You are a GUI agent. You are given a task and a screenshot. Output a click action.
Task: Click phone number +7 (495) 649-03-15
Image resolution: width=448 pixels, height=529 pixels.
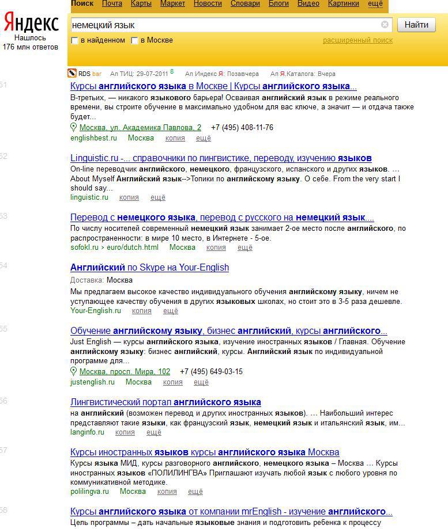pyautogui.click(x=211, y=372)
